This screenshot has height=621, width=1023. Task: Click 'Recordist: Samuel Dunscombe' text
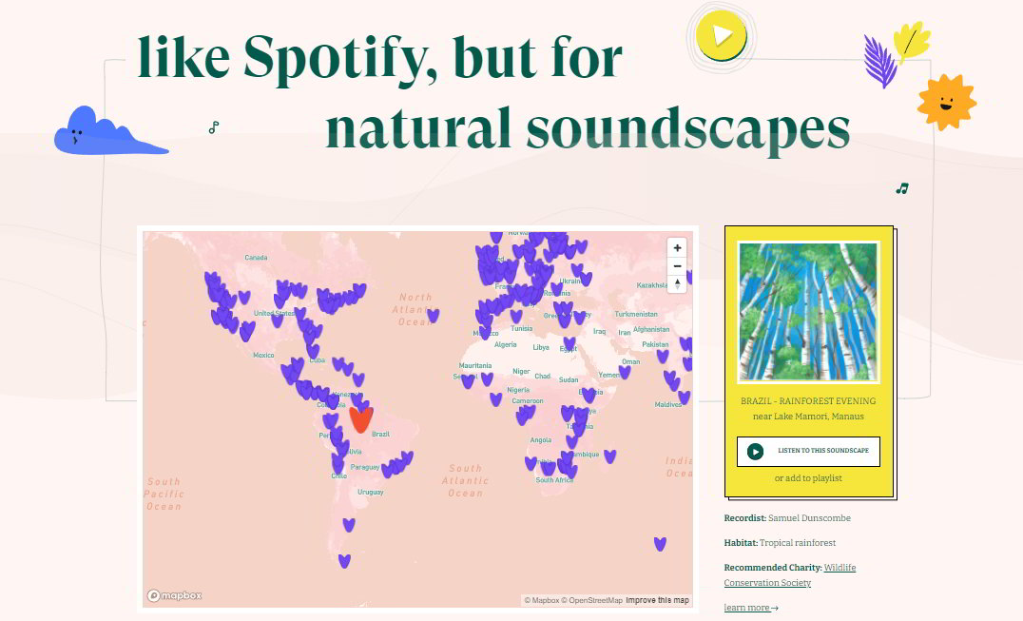(x=787, y=518)
